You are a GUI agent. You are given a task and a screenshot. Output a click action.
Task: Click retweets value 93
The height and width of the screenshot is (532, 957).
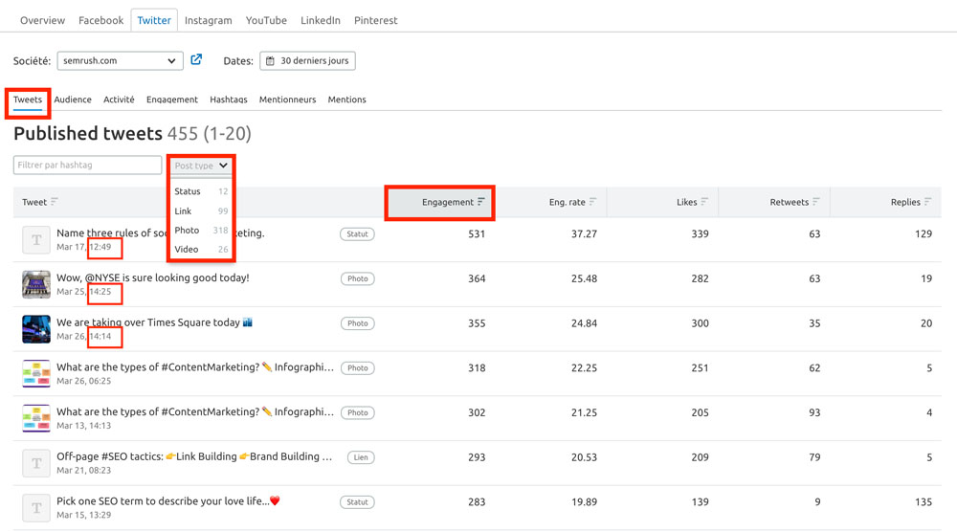point(814,412)
